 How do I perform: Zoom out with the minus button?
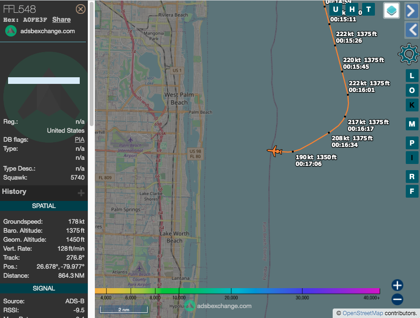(397, 299)
